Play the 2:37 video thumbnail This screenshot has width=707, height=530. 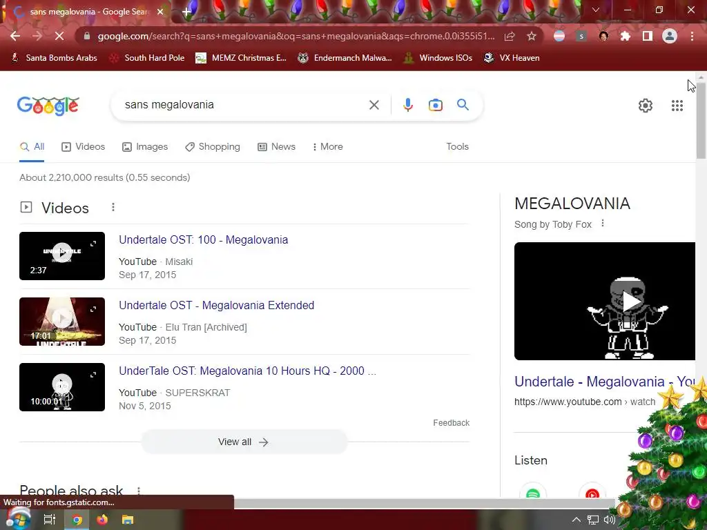pos(62,256)
